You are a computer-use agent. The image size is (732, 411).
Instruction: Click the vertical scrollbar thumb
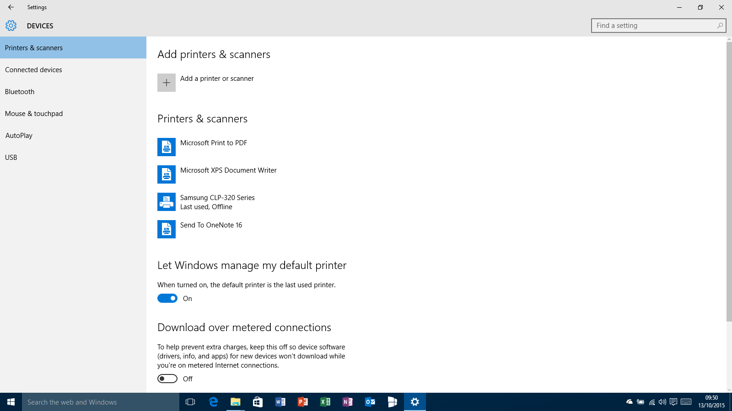coord(729,182)
